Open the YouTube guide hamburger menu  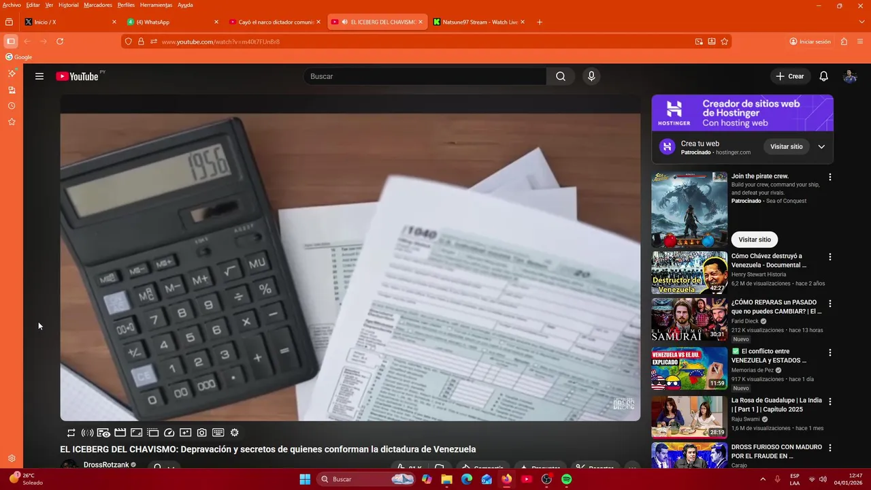pyautogui.click(x=39, y=76)
